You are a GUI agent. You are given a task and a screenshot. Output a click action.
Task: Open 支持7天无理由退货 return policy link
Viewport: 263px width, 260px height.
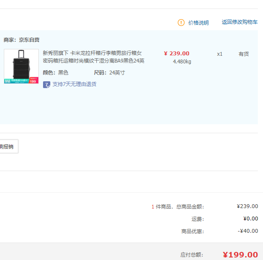coord(75,84)
